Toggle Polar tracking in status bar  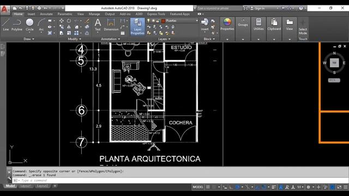click(x=237, y=187)
